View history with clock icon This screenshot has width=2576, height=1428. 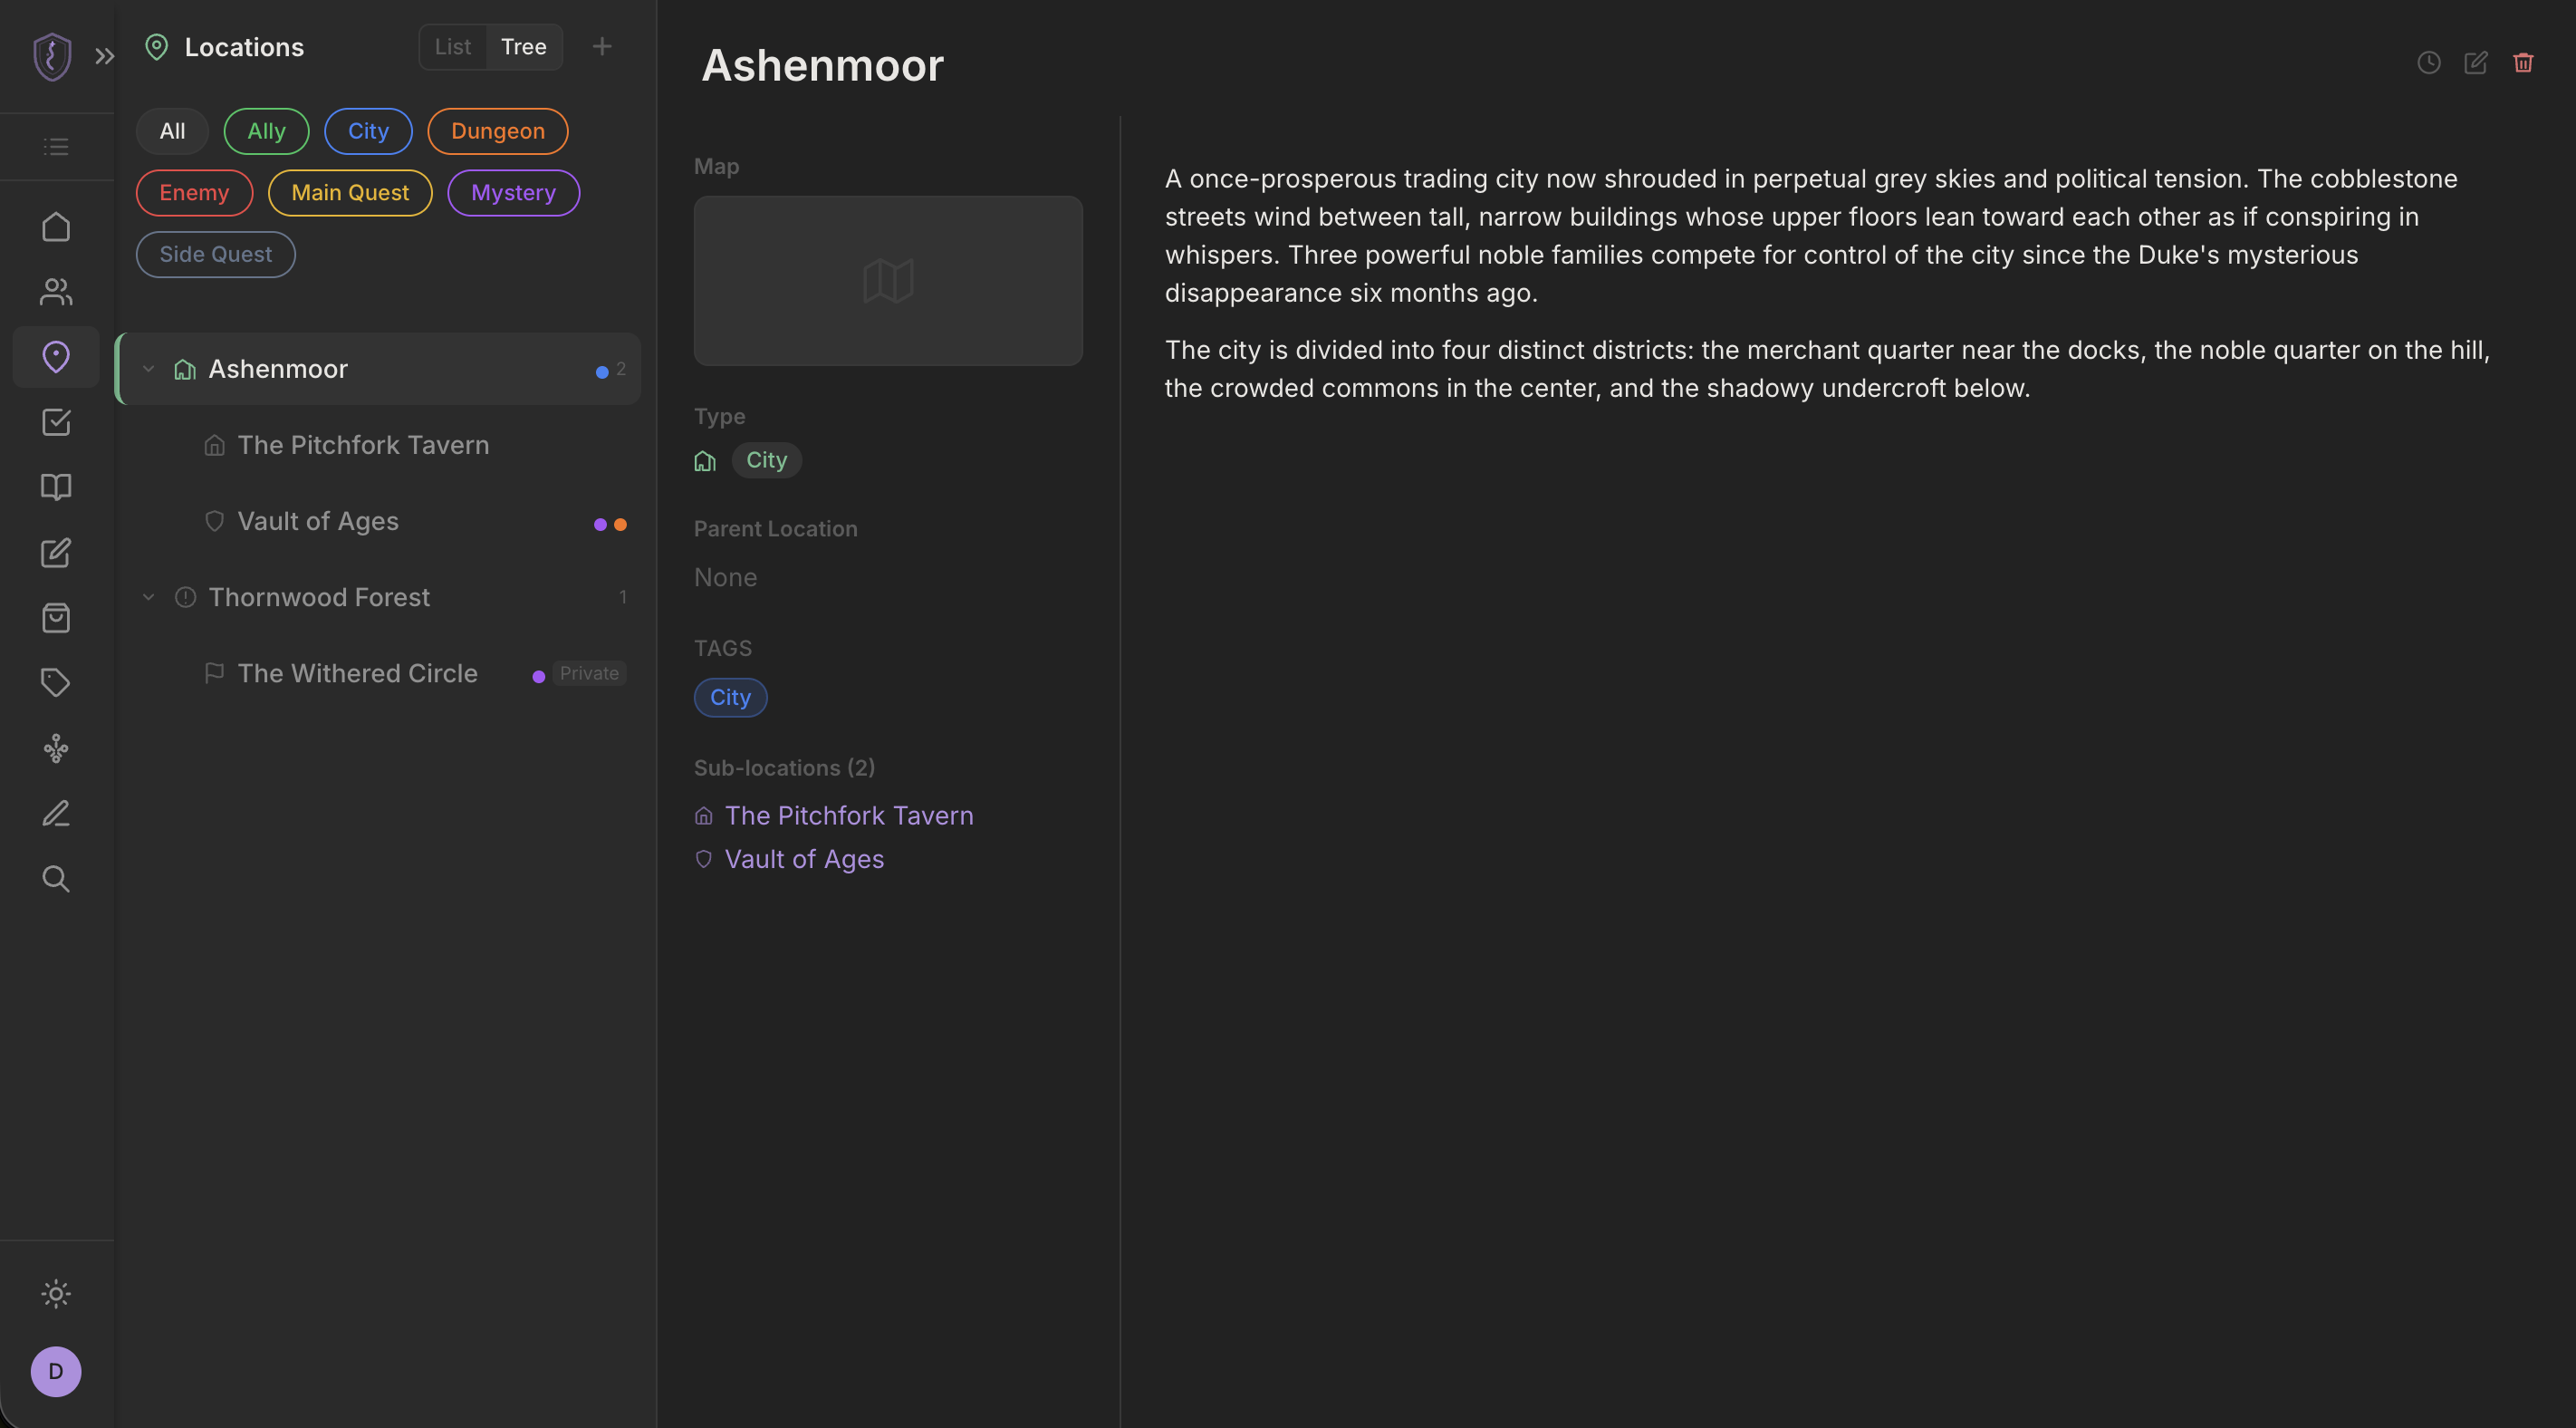coord(2429,63)
